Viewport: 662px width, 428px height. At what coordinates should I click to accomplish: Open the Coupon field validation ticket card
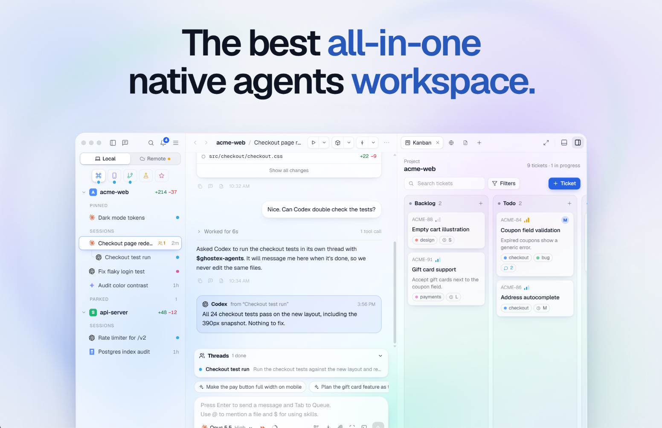(x=535, y=244)
